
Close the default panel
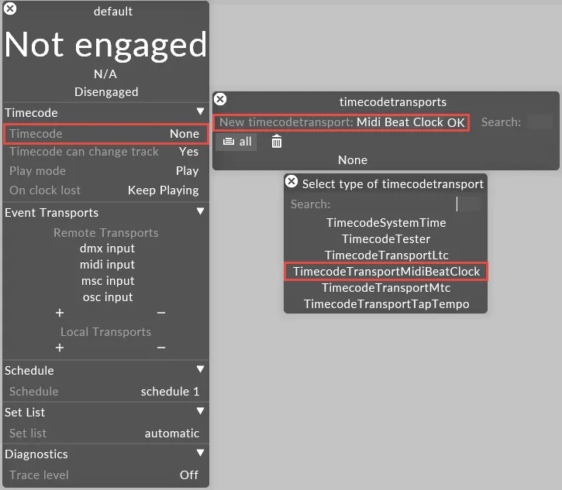click(x=11, y=9)
